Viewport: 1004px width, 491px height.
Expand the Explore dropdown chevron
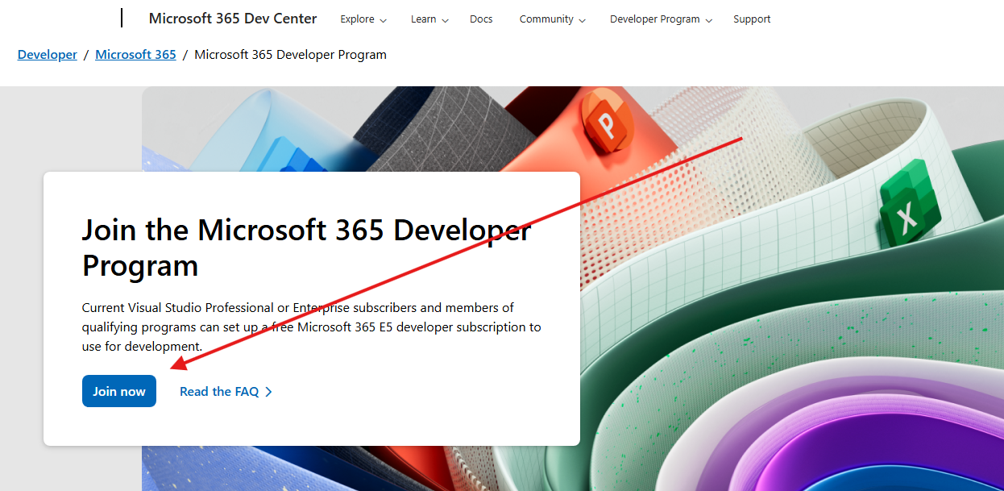tap(384, 20)
